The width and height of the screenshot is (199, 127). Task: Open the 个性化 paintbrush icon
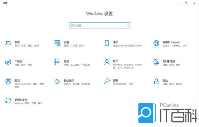[x=8, y=62]
